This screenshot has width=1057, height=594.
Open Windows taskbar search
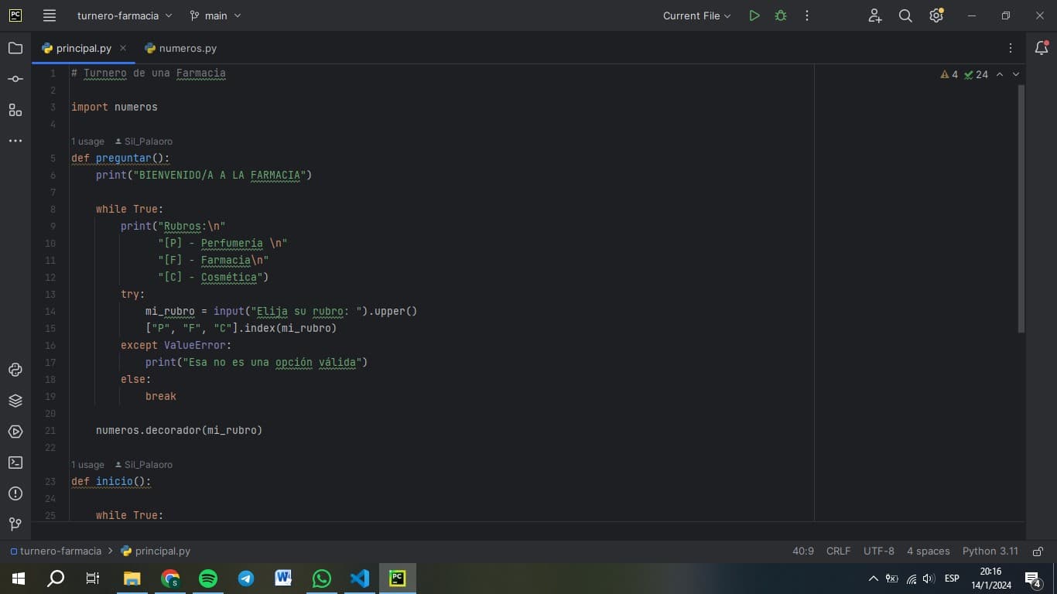(x=56, y=579)
